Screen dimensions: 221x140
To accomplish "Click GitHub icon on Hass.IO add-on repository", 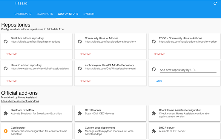I will [x=6, y=69].
